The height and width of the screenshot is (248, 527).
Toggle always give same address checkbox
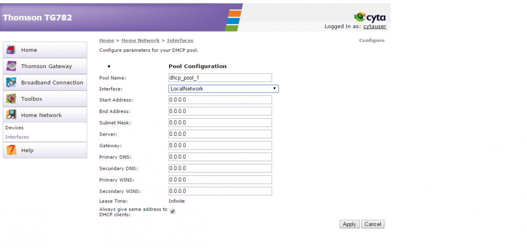click(x=173, y=212)
